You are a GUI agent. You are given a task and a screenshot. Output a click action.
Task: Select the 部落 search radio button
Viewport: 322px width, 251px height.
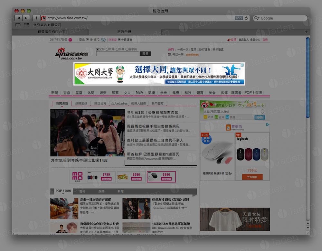click(117, 49)
